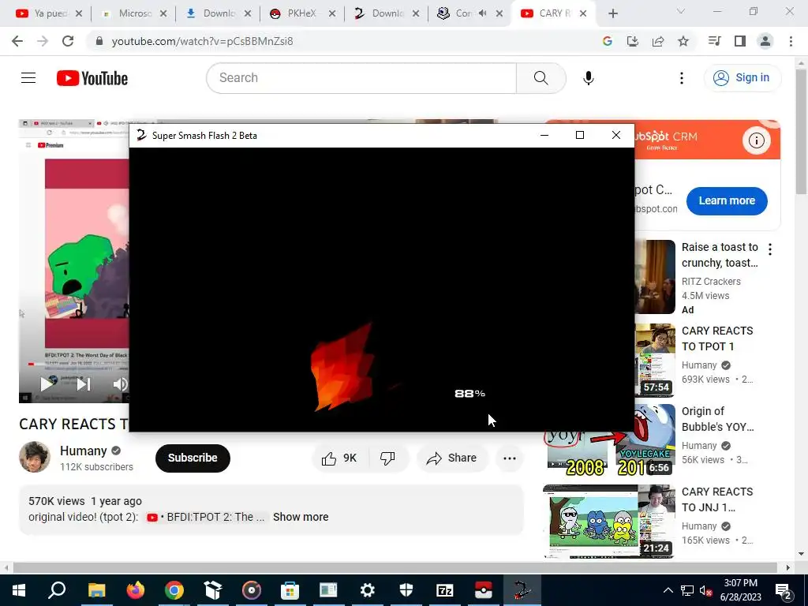
Task: Open more actions ellipsis under video
Action: pyautogui.click(x=510, y=458)
